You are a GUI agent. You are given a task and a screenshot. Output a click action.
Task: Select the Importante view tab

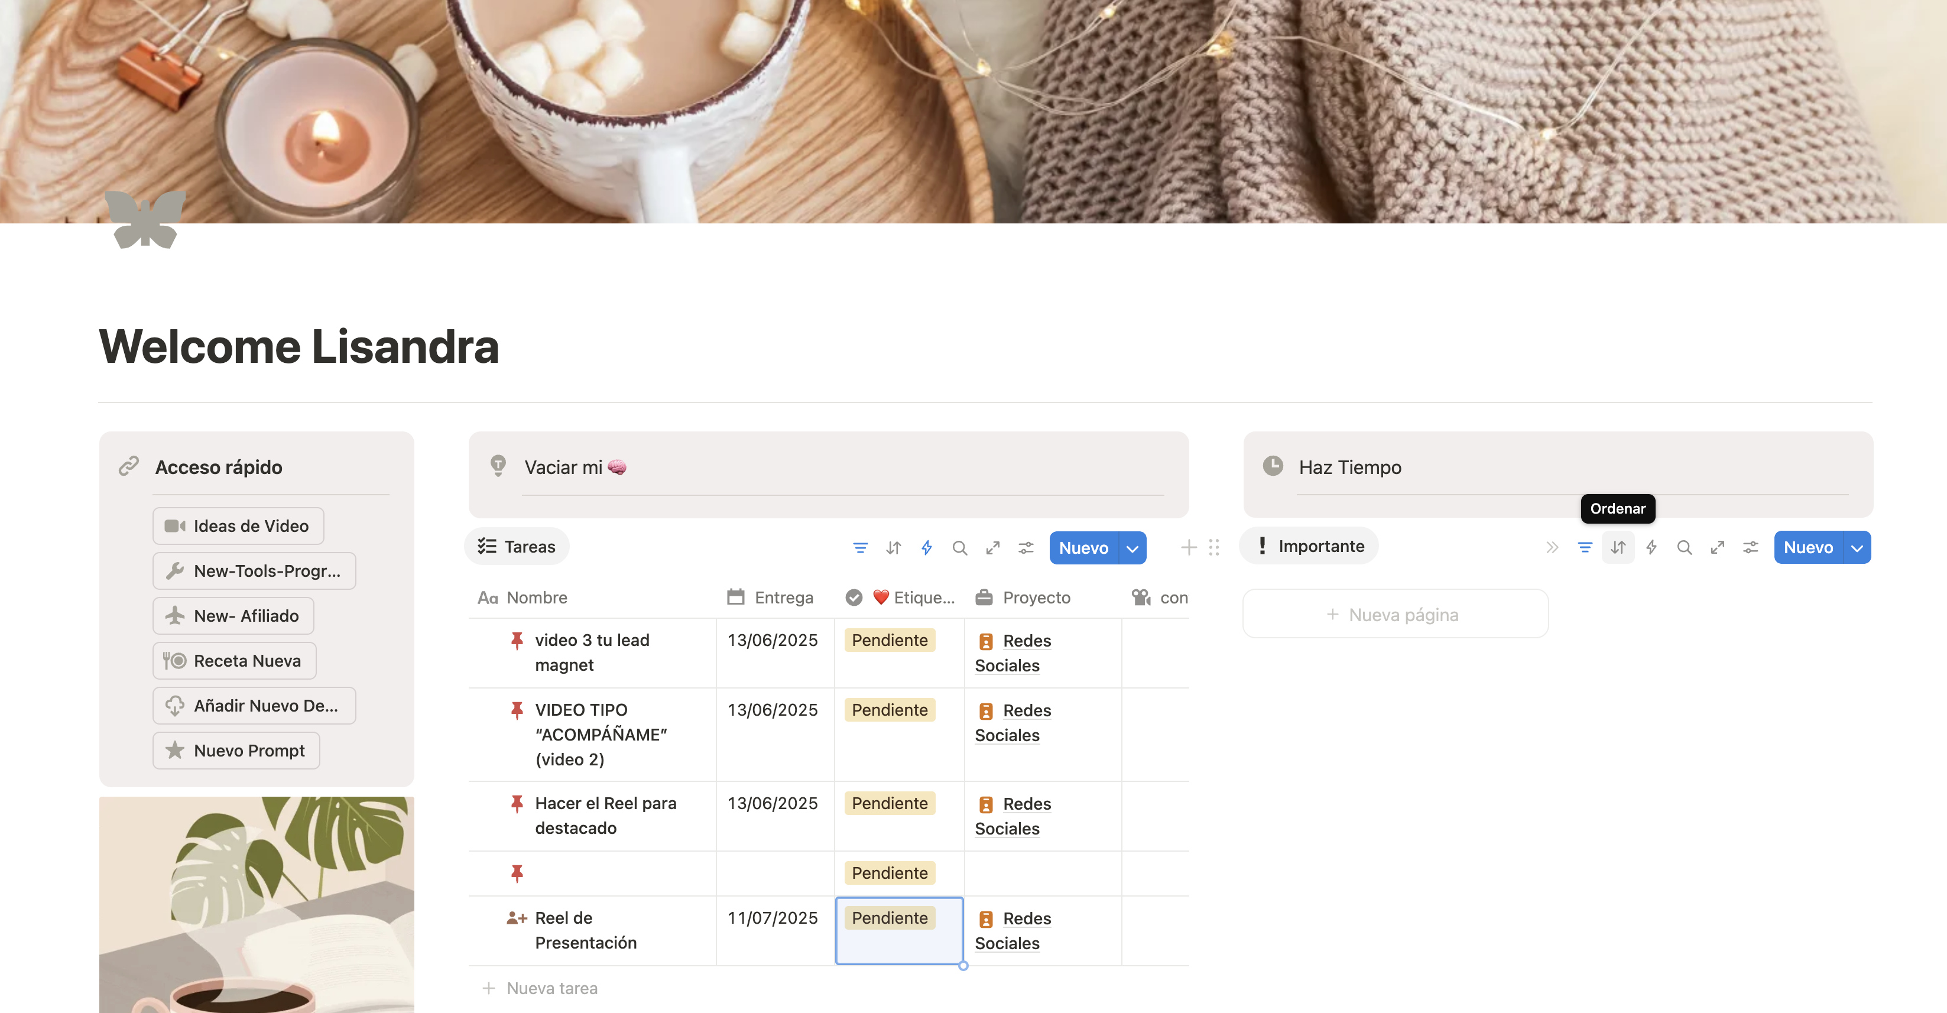coord(1309,546)
